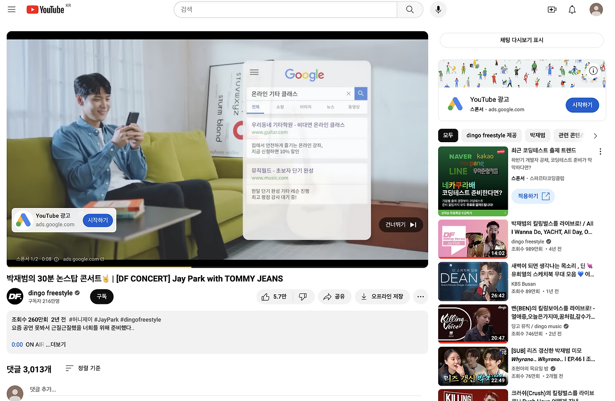Skip the ad with 건너뛰기
Image resolution: width=615 pixels, height=401 pixels.
tap(400, 224)
